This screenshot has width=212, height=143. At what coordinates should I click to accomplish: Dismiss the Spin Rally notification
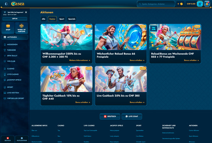(x=26, y=12)
